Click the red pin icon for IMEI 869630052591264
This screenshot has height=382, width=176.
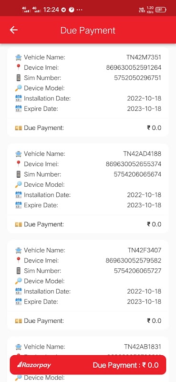(x=18, y=67)
